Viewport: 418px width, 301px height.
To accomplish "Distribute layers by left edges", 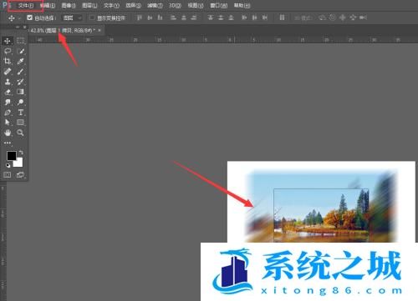I will pyautogui.click(x=244, y=18).
